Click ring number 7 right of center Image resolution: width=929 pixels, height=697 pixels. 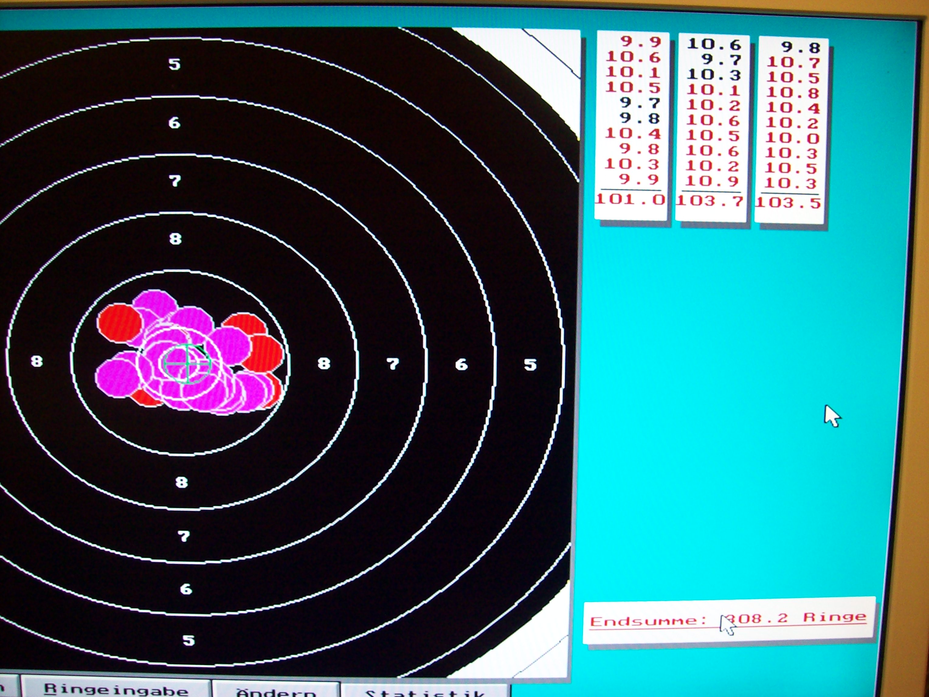point(393,364)
